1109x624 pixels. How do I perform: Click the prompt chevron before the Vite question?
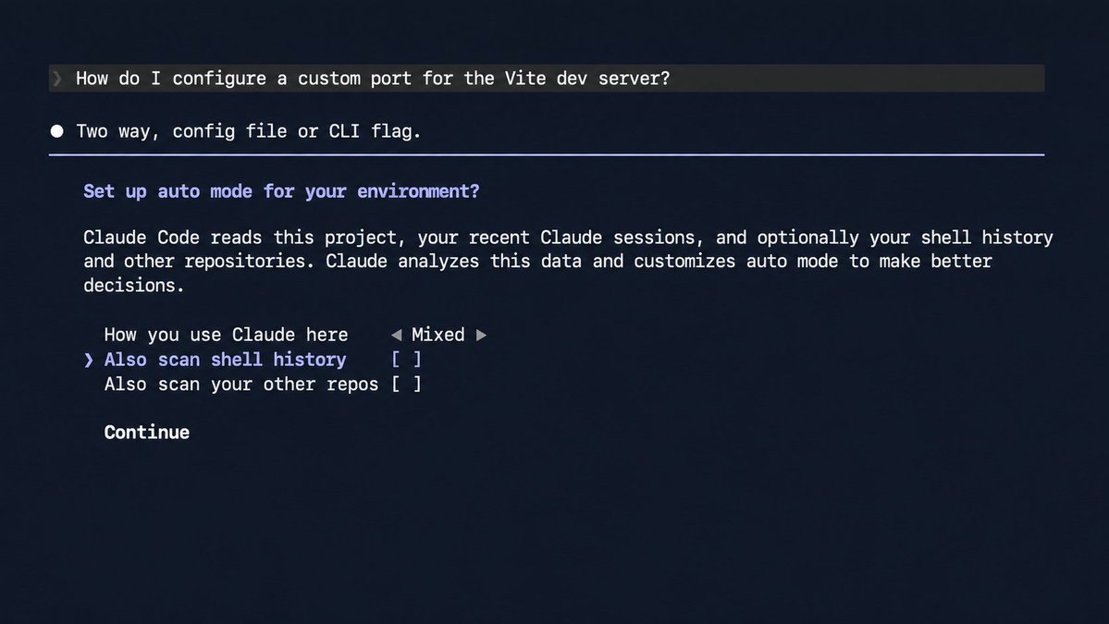click(x=57, y=79)
